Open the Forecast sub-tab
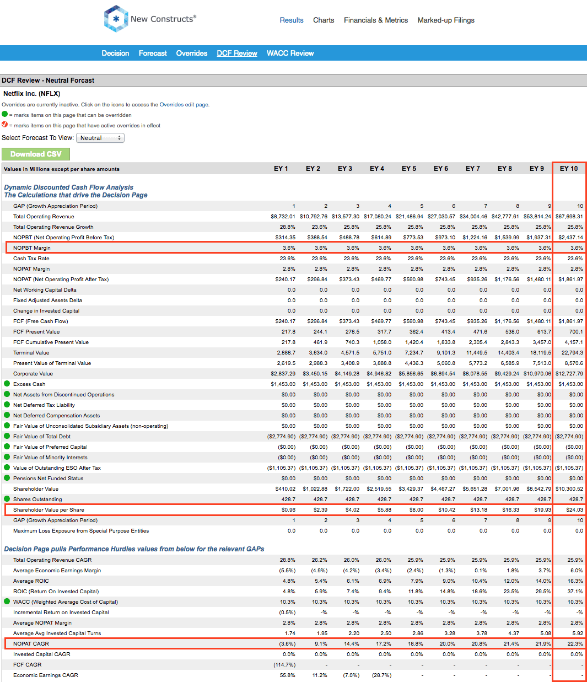 coord(153,53)
